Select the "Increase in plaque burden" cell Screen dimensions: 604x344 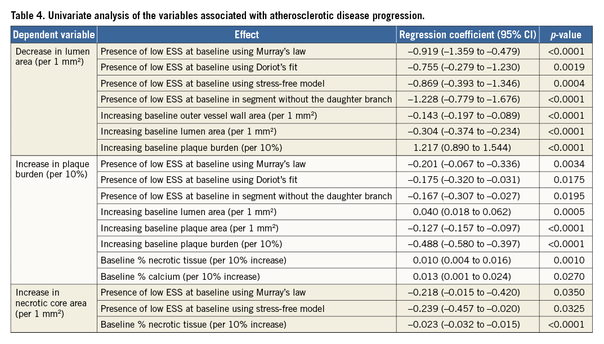point(52,169)
